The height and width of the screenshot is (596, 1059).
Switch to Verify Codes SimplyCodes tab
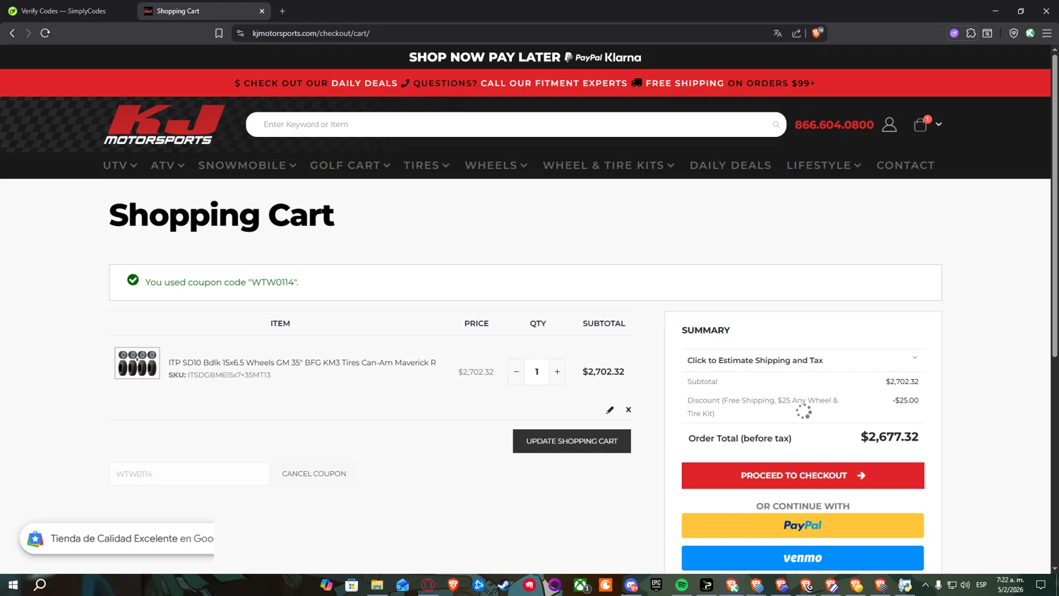pos(64,11)
